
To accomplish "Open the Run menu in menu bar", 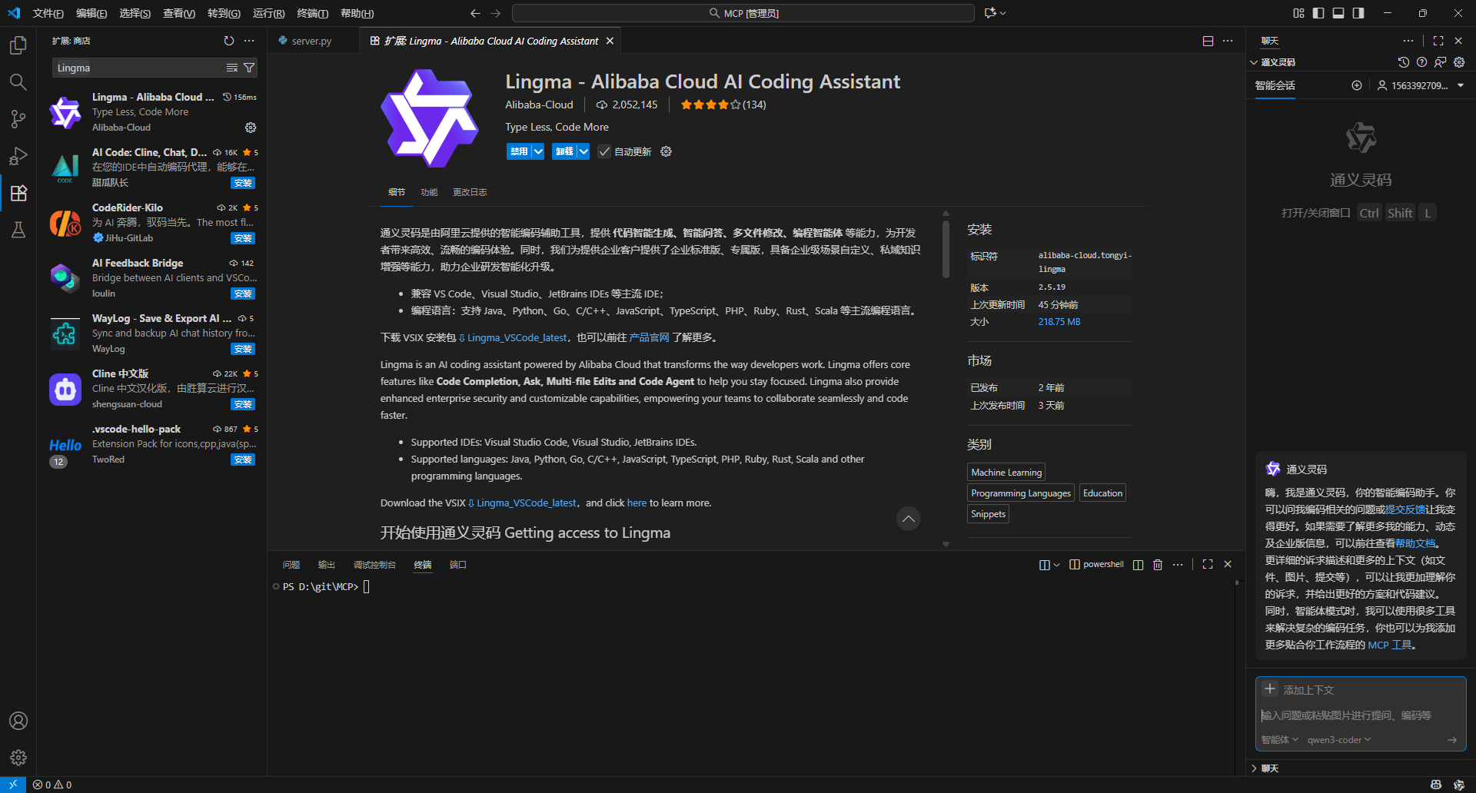I will point(268,13).
